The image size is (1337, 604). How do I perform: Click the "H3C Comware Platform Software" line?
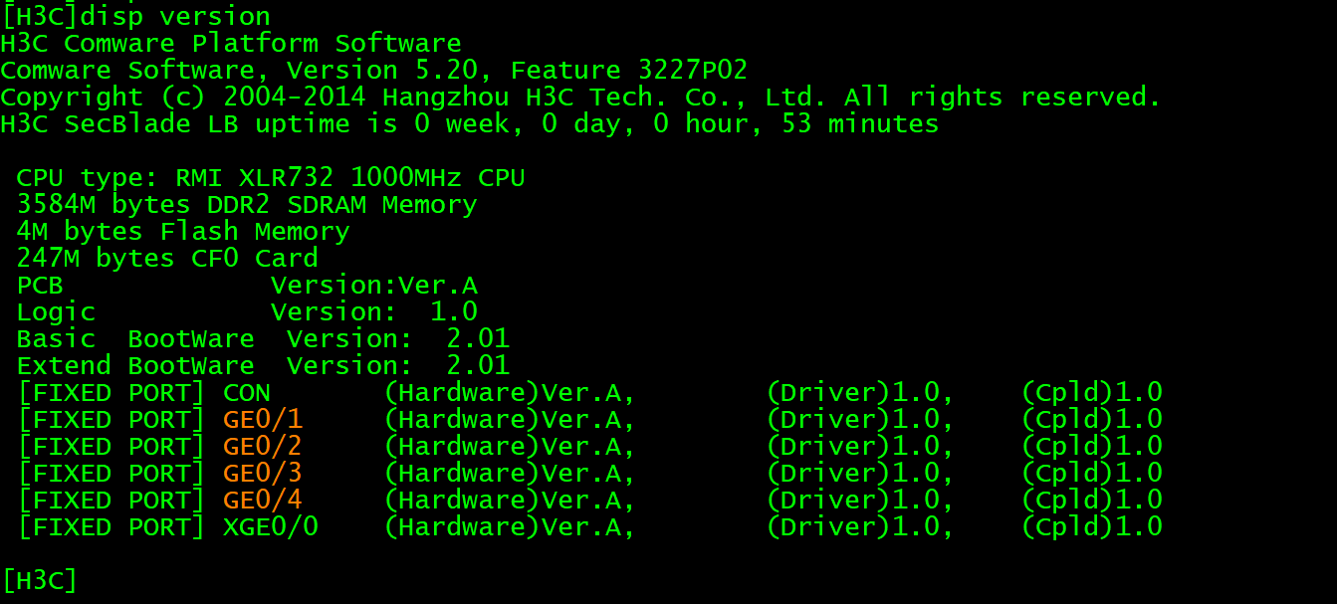pyautogui.click(x=231, y=44)
